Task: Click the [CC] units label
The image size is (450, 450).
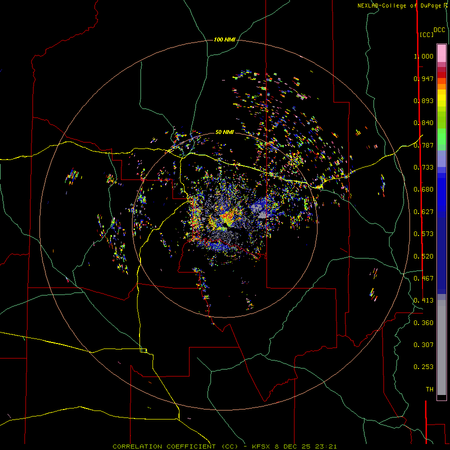Action: (427, 35)
